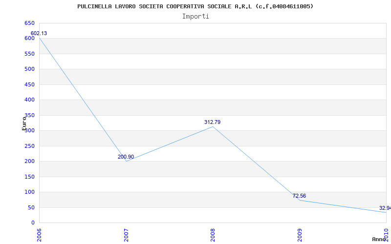Click the 400 y-axis tick label
This screenshot has width=391, height=244.
point(29,100)
